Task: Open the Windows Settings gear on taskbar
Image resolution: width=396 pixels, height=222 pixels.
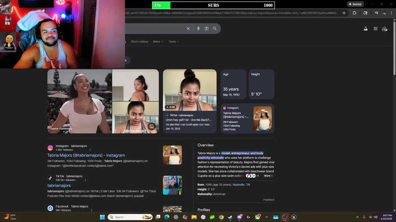Action: point(176,217)
